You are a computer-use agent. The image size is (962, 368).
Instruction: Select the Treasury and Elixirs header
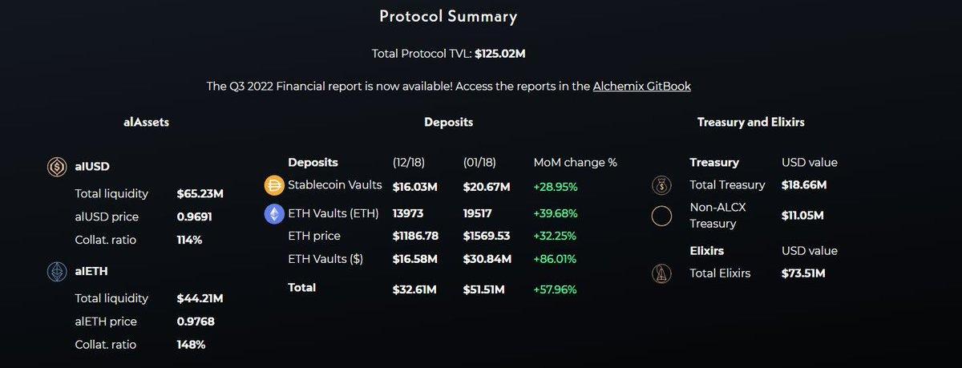point(751,123)
